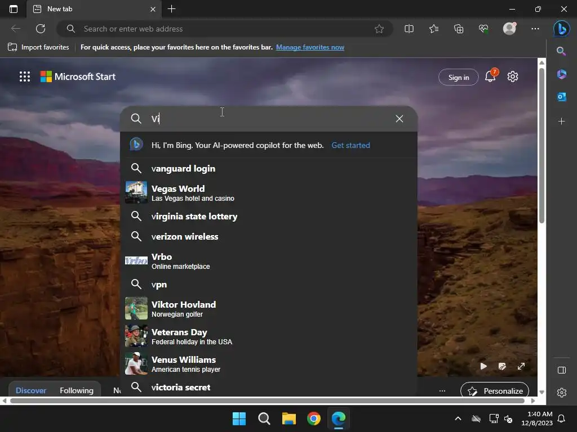Select 'victoria secret' suggestion

[269, 387]
